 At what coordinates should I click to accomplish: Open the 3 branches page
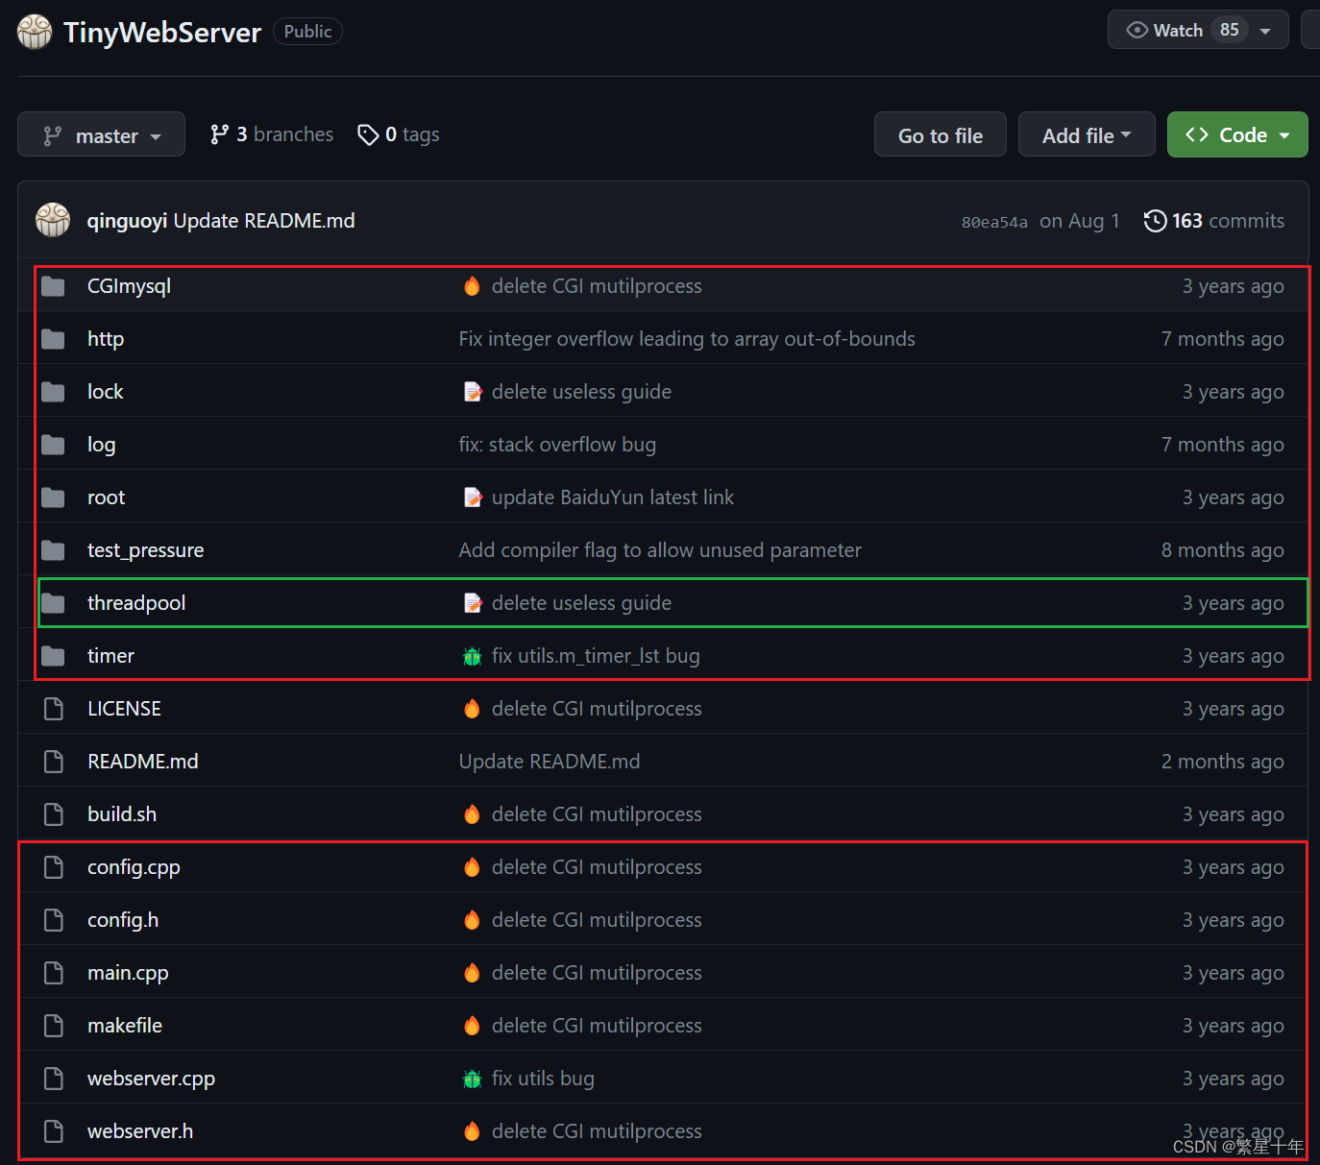pyautogui.click(x=272, y=134)
